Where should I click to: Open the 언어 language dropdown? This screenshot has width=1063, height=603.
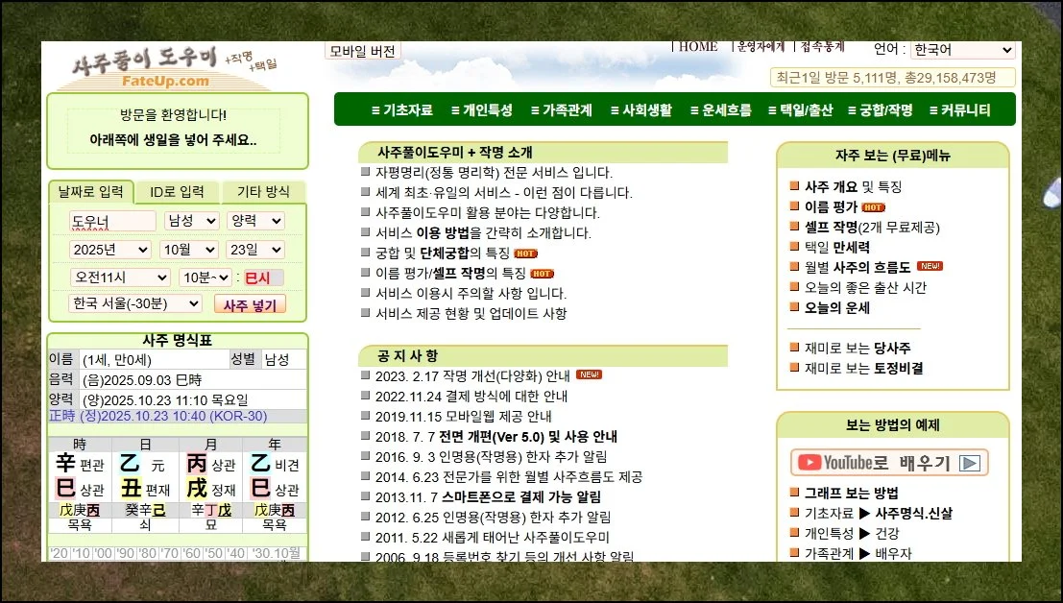(962, 50)
